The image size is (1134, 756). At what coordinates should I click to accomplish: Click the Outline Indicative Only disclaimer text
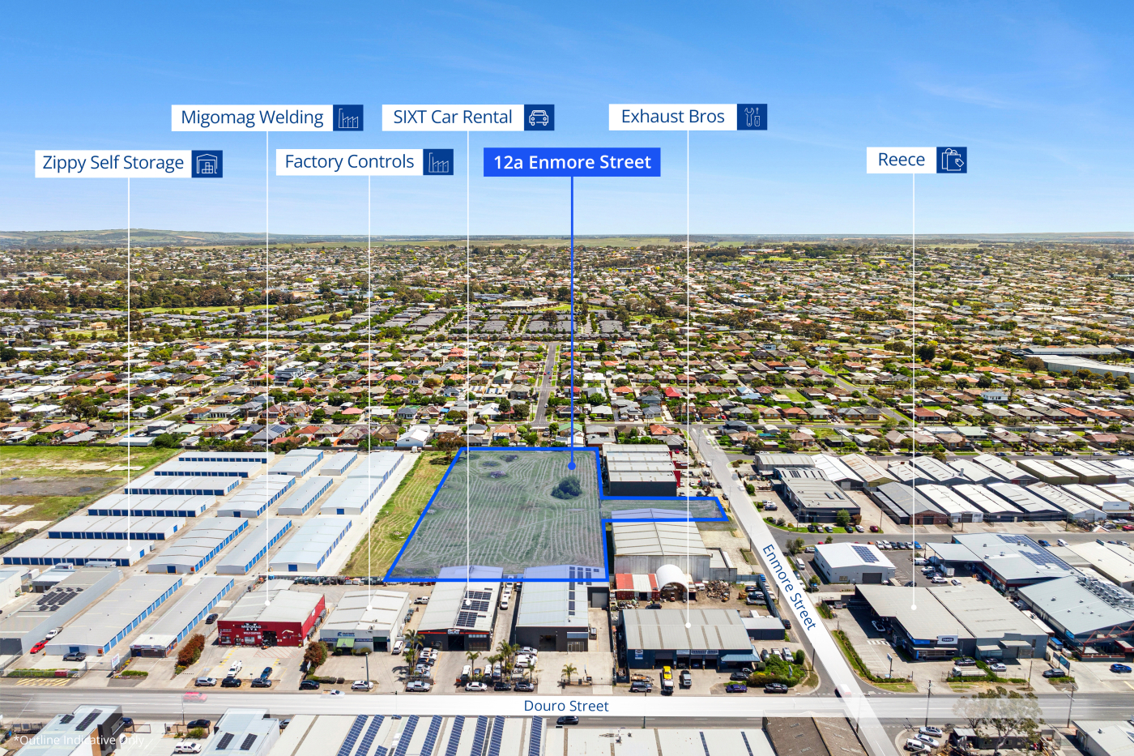(79, 740)
